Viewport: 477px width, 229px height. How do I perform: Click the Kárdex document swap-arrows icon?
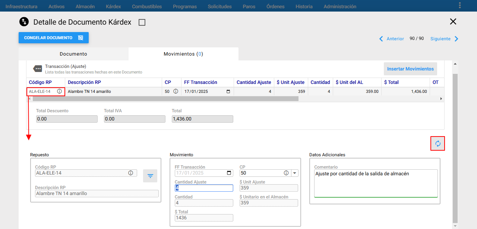[24, 22]
